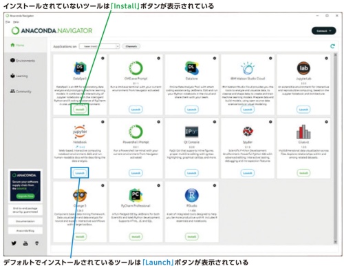The width and height of the screenshot is (344, 266).
Task: Click the IBM Watson Studio Cloud icon
Action: tap(248, 68)
